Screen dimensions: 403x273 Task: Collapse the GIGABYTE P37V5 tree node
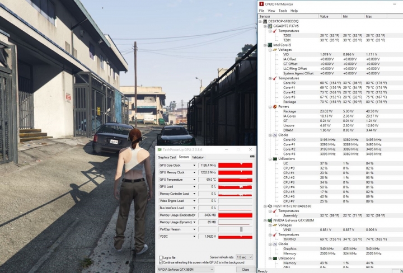[265, 26]
